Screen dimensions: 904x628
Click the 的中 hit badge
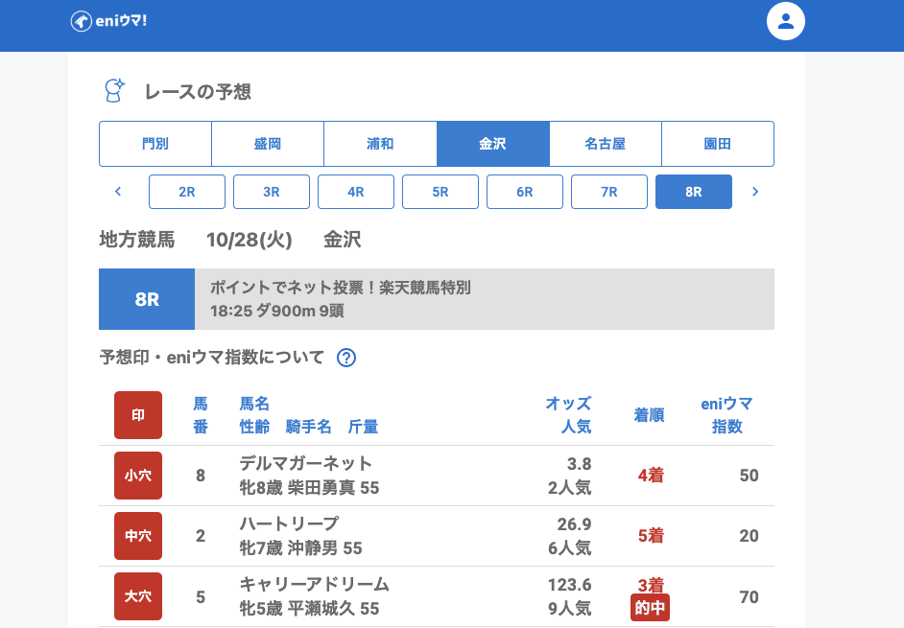[650, 607]
